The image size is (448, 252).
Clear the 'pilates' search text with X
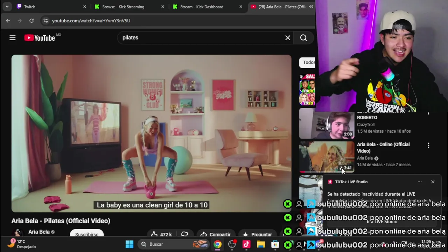pyautogui.click(x=288, y=38)
